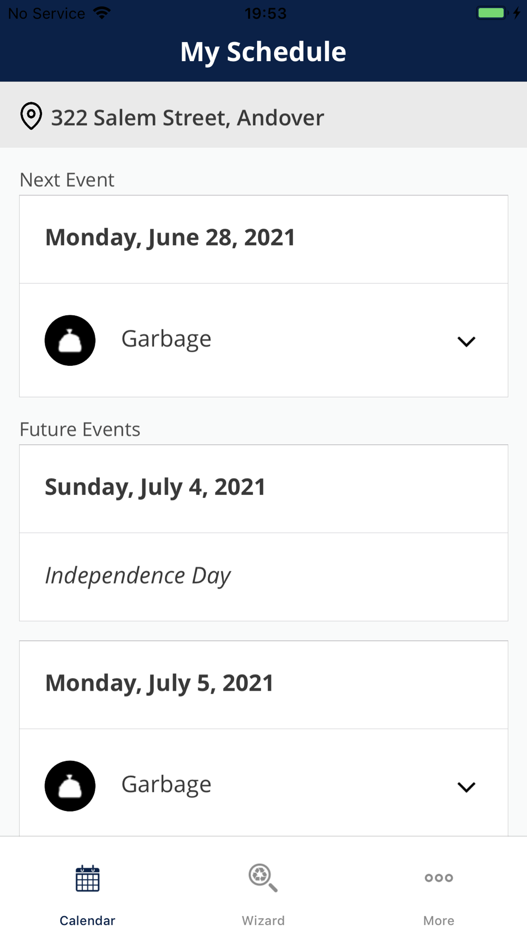
Task: Expand the July 5 Garbage chevron
Action: (466, 787)
